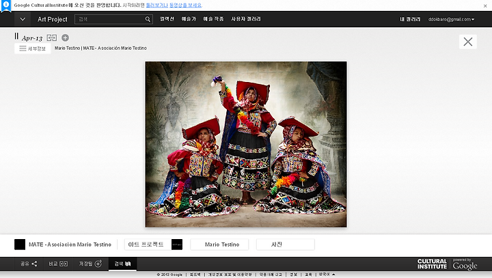Click the 둘러보거나 tour link
Screen dimensions: 492x278
(x=157, y=5)
